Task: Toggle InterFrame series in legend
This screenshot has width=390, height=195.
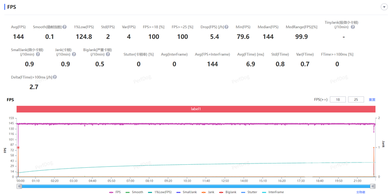Action: (273, 192)
